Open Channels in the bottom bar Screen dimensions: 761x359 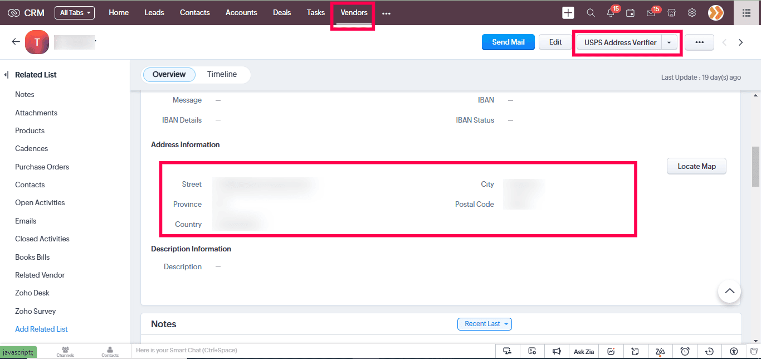[65, 351]
